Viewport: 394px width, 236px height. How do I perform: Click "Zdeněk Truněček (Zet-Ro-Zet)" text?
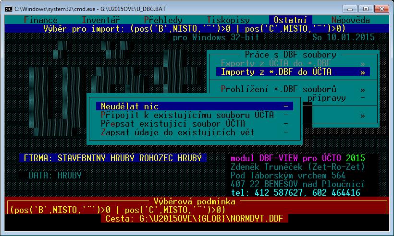(x=298, y=167)
